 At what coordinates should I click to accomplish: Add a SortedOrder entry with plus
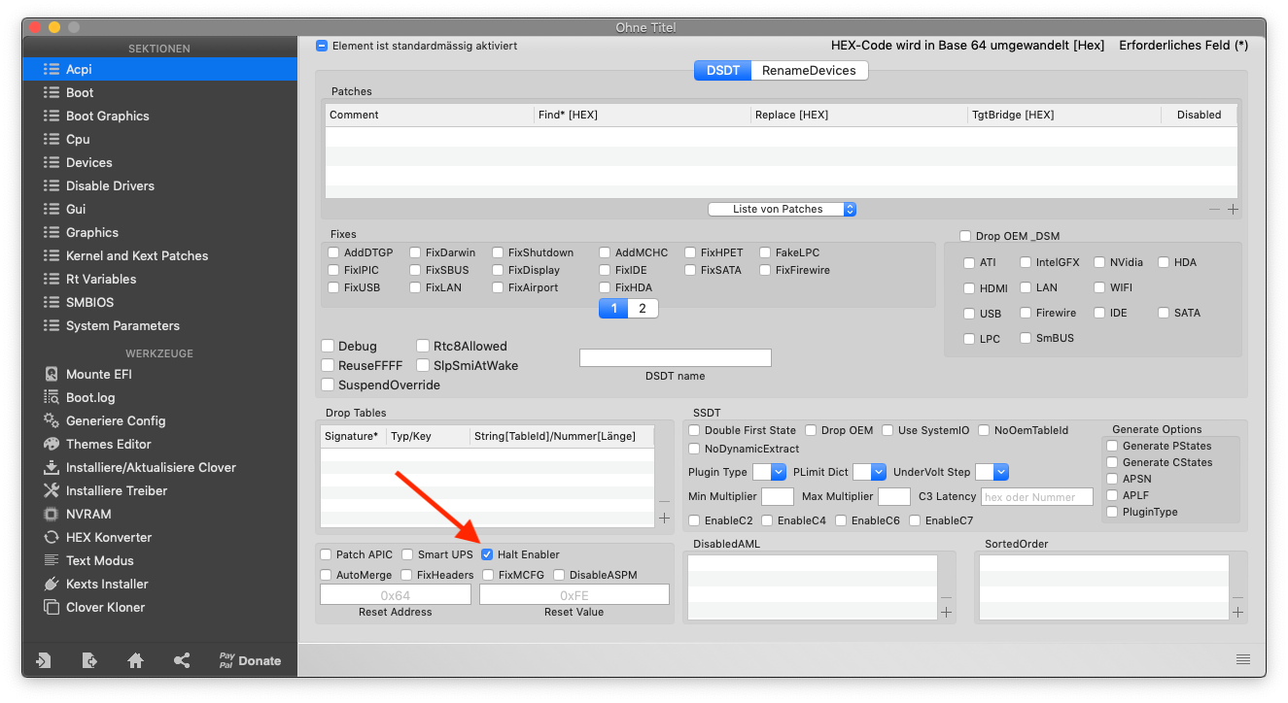tap(1237, 613)
